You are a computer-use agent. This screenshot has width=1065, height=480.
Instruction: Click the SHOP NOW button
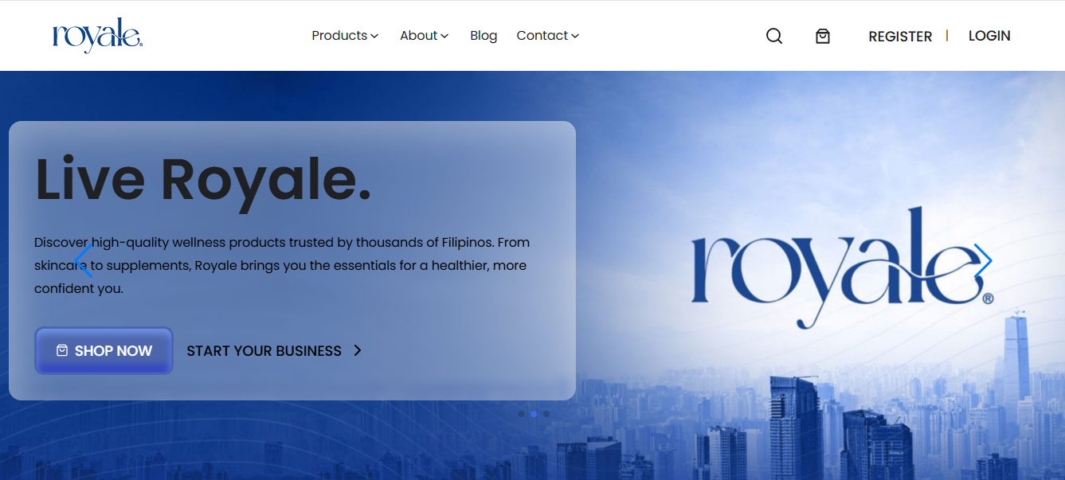(104, 350)
